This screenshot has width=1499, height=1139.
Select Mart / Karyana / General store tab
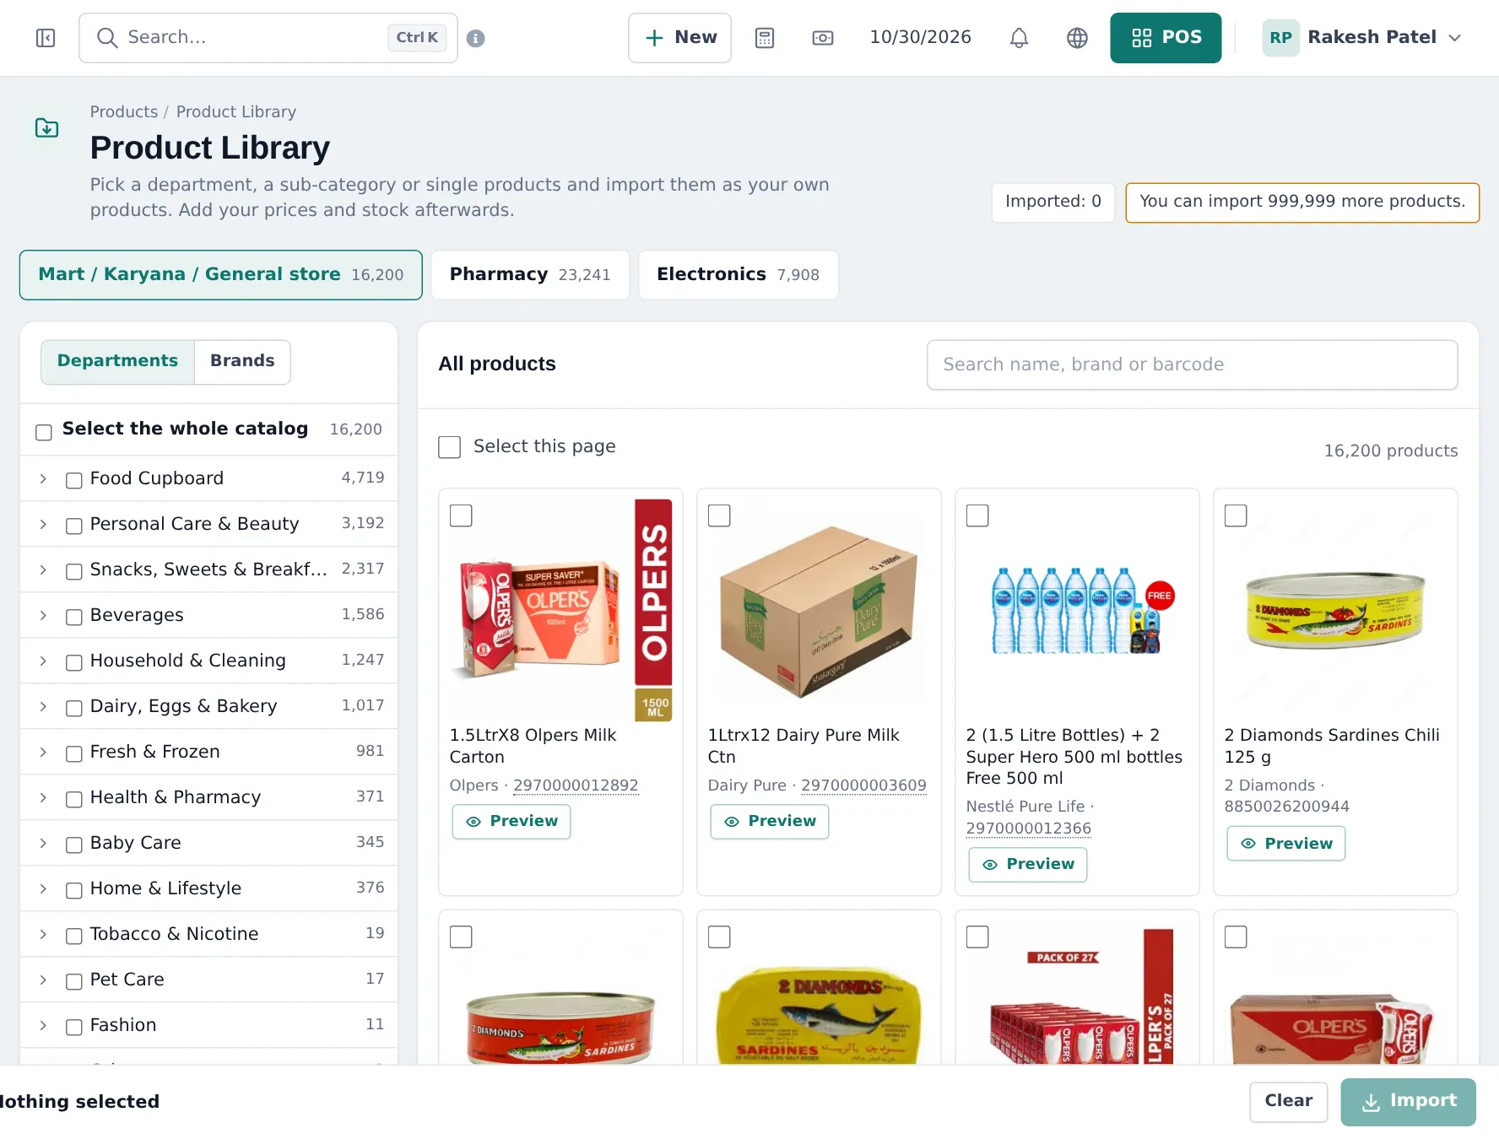pyautogui.click(x=221, y=275)
